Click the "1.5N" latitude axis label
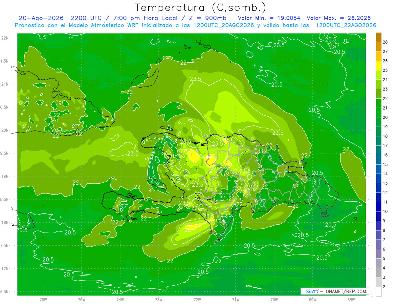Viewport: 394px width, 304px height. click(x=5, y=61)
